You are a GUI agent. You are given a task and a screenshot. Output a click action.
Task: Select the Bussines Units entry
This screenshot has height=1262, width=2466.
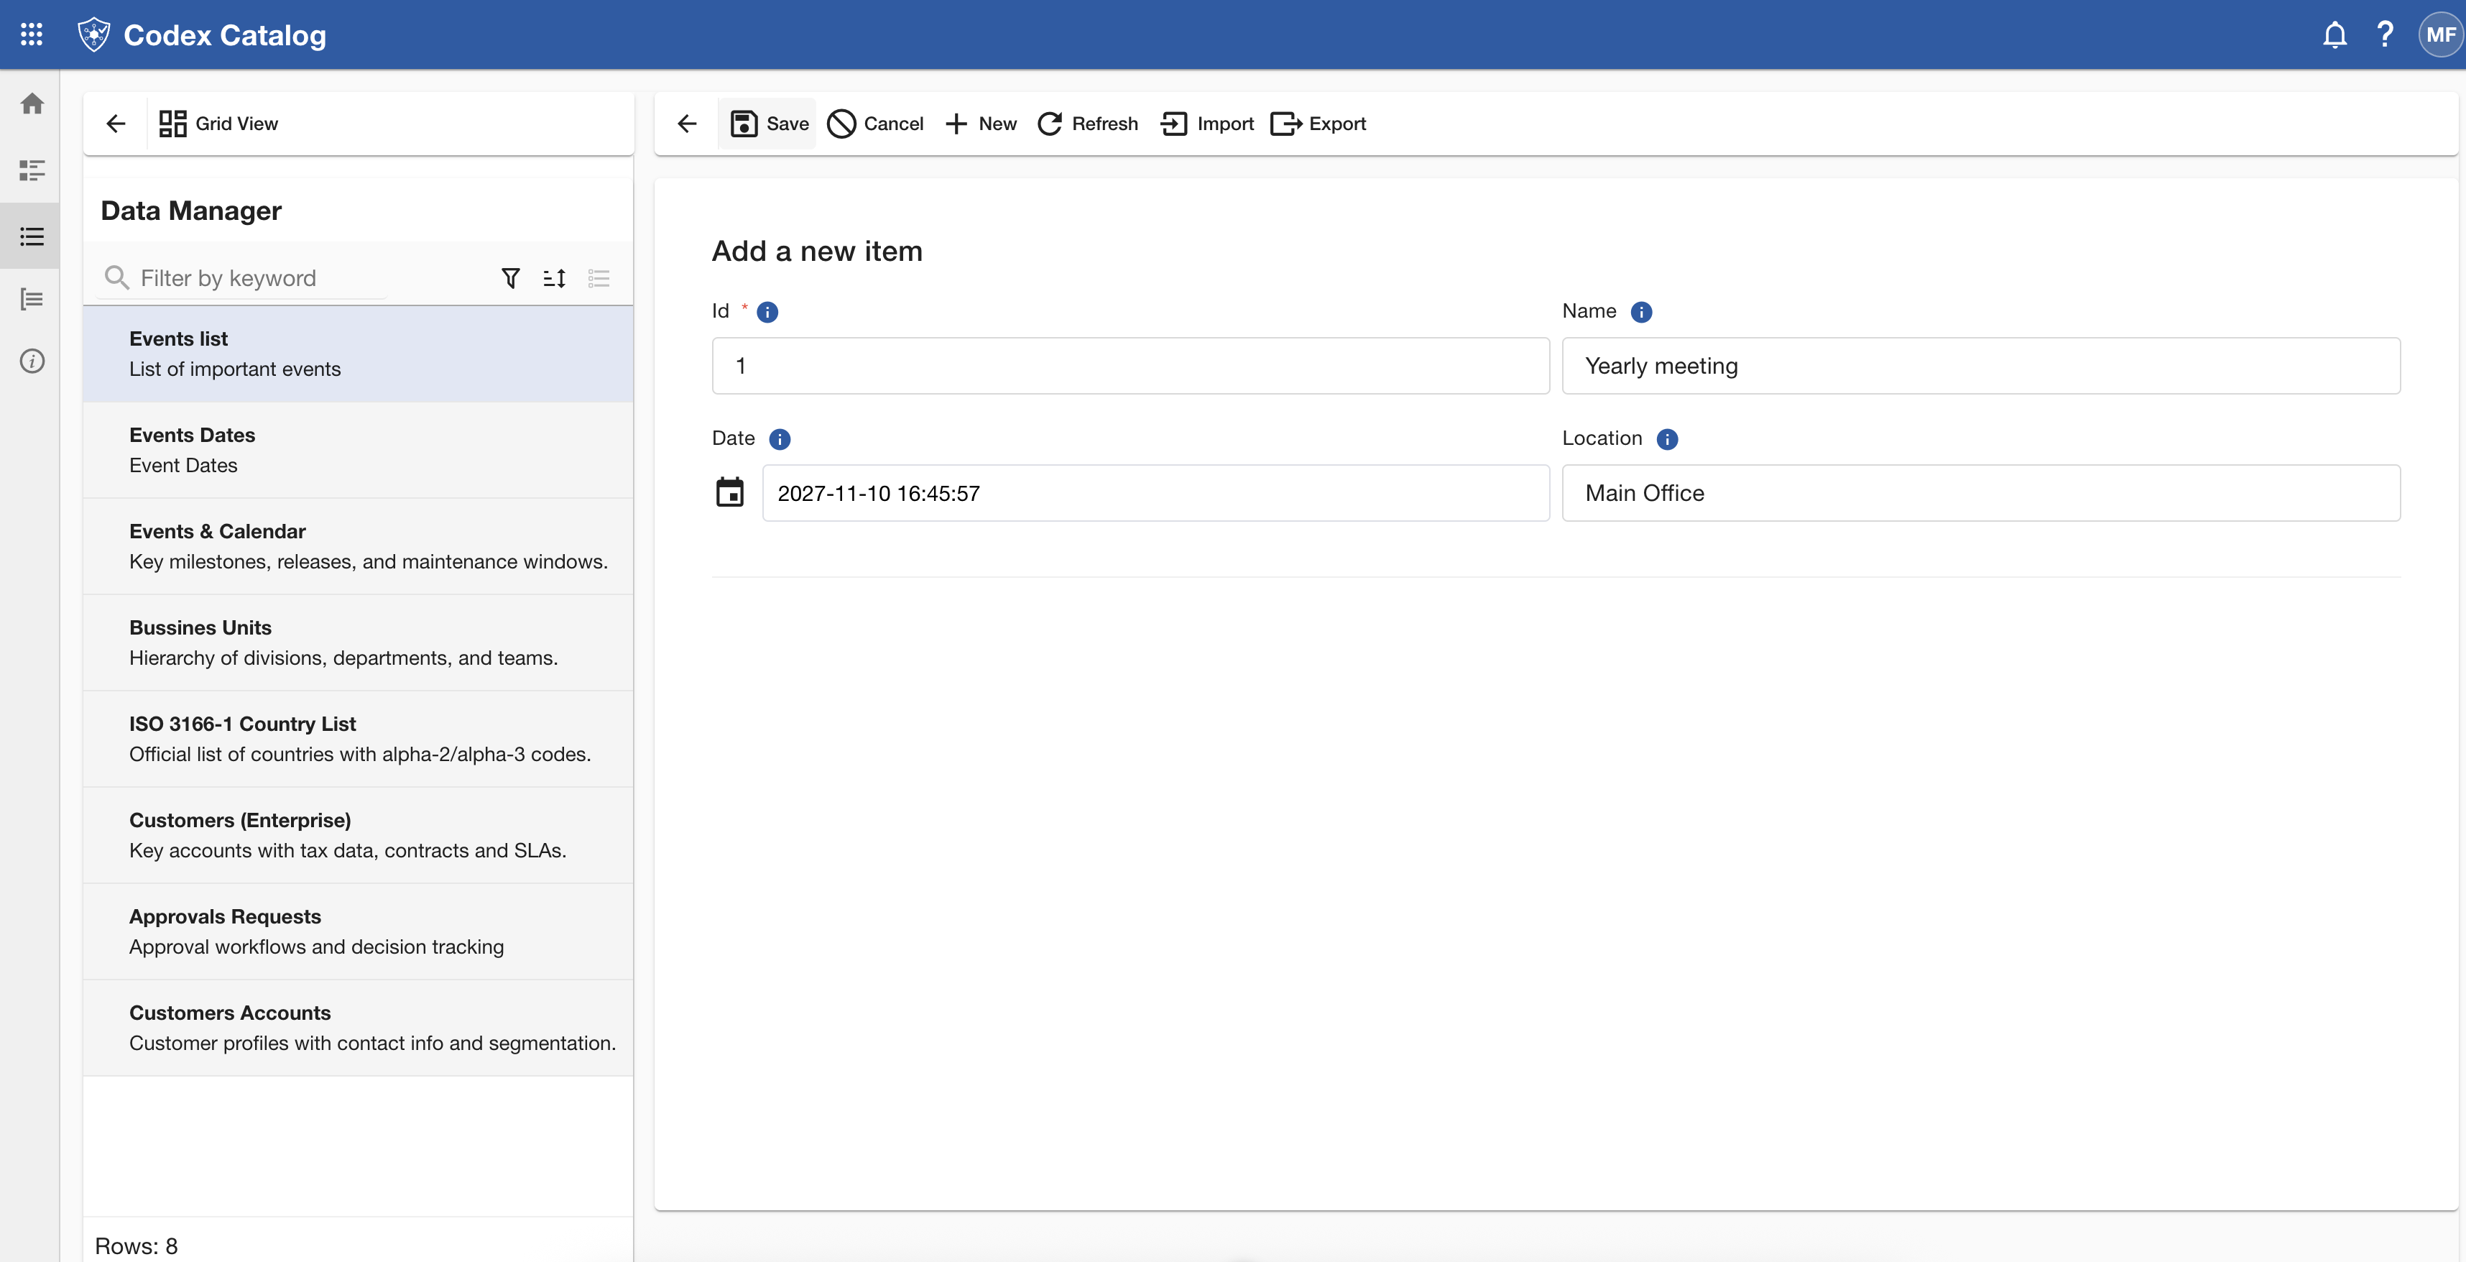(358, 642)
